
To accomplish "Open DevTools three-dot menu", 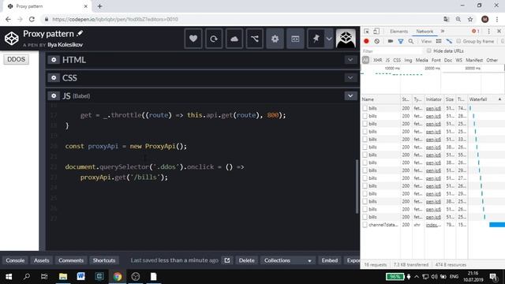I will point(488,32).
